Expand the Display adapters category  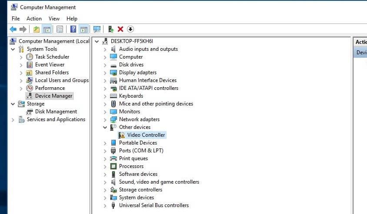105,72
